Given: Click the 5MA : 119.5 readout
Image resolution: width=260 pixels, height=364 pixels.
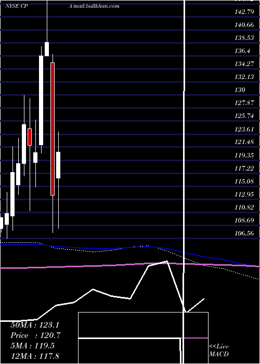Looking at the screenshot, I should 32,346.
